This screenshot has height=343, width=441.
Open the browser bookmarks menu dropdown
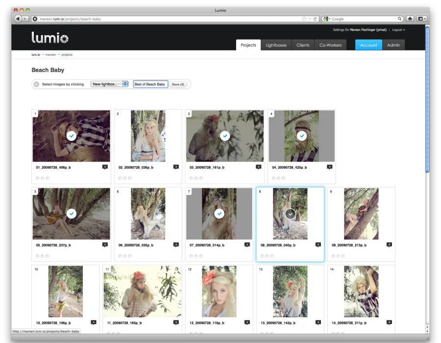(421, 19)
